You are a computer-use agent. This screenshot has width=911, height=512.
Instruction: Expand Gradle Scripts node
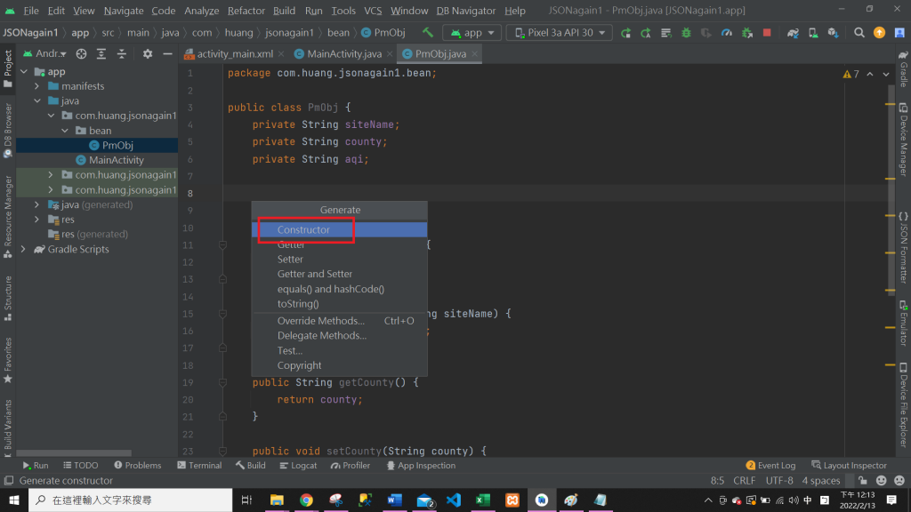pos(24,249)
